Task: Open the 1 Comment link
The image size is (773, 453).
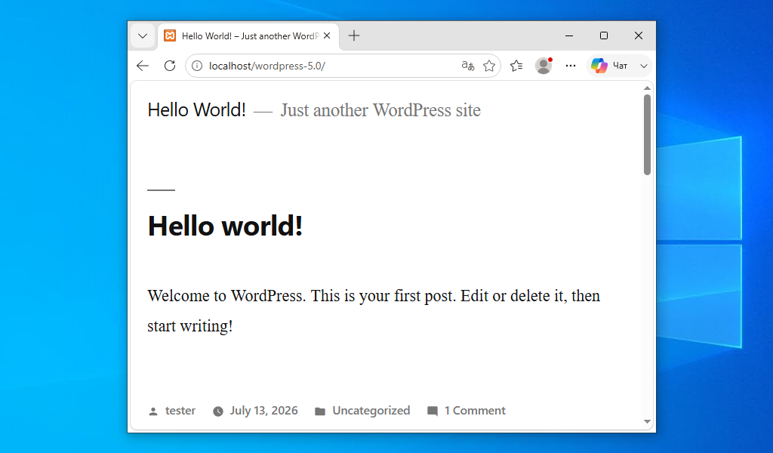Action: pyautogui.click(x=475, y=411)
